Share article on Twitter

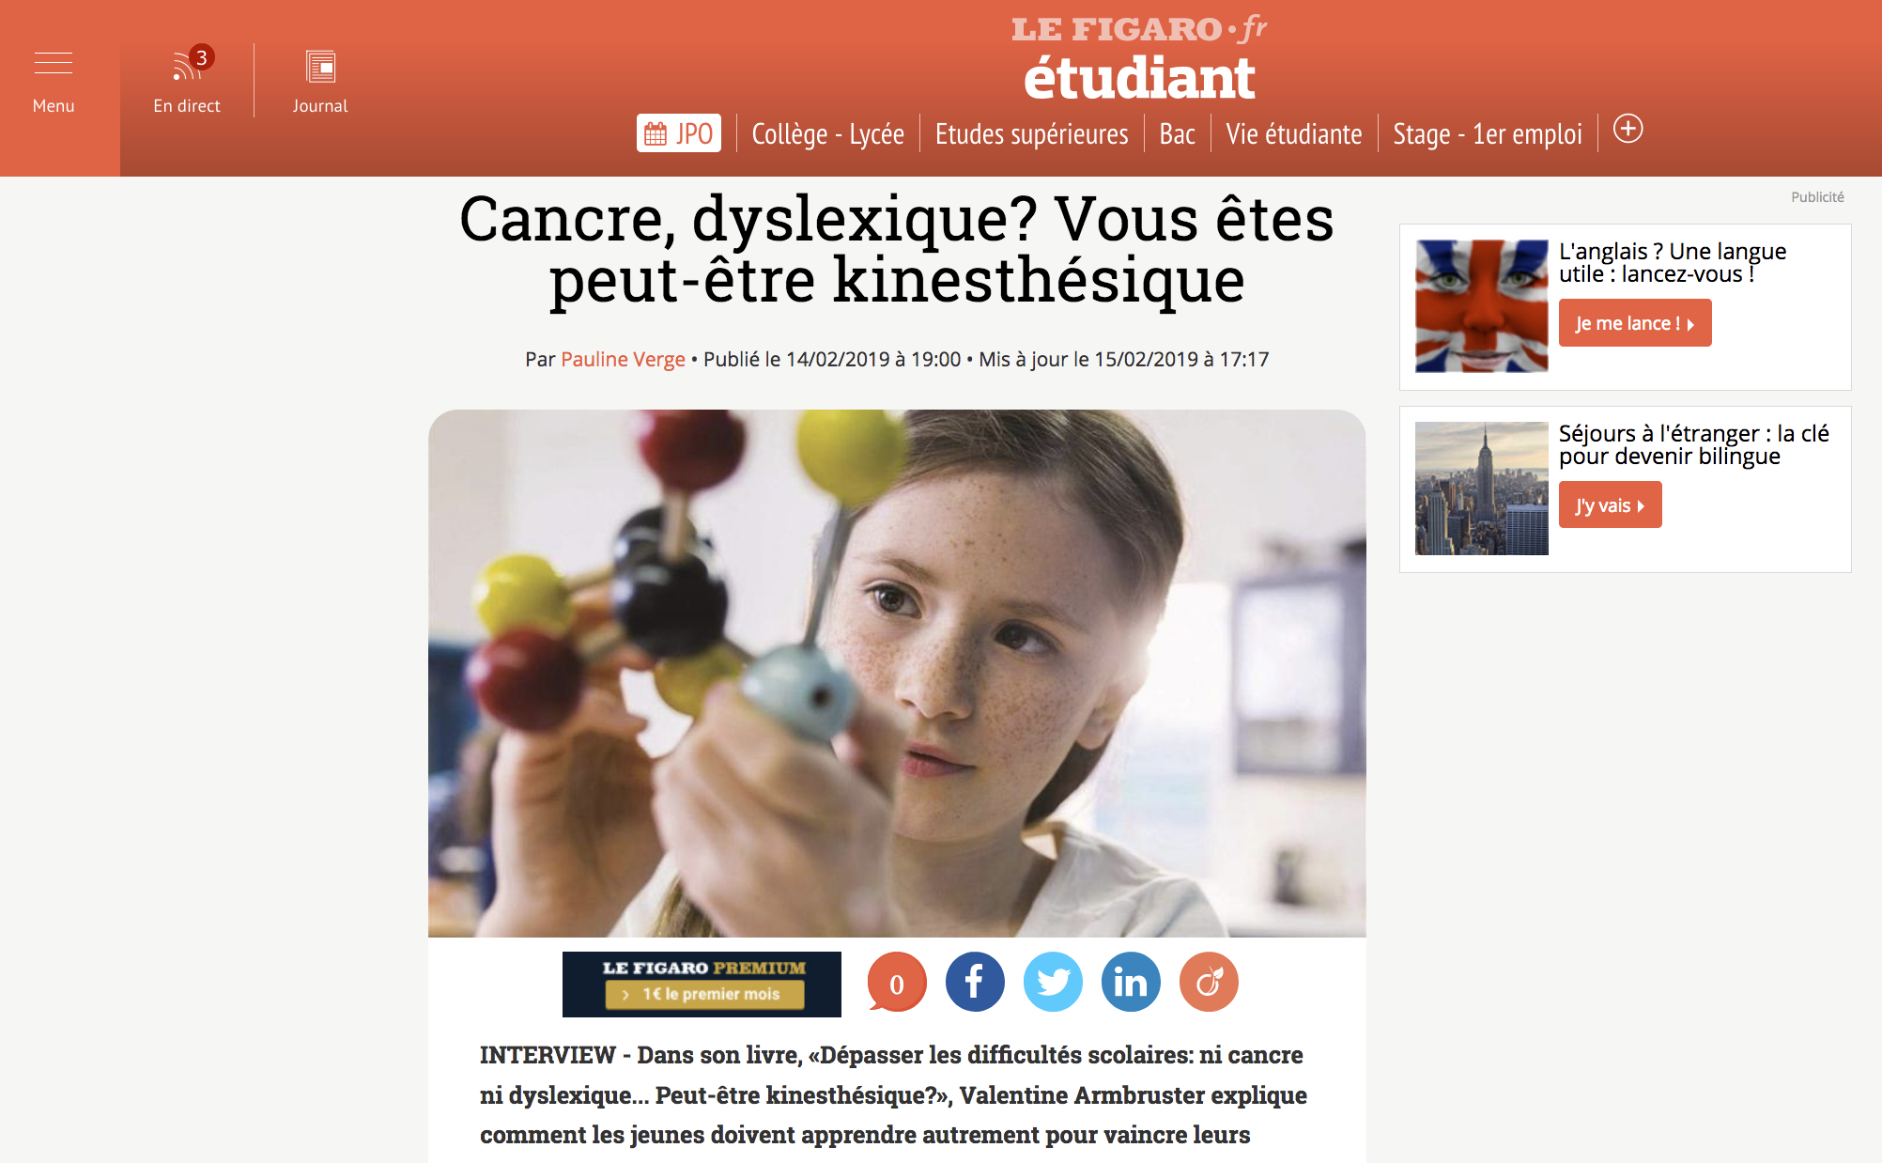coord(1052,982)
